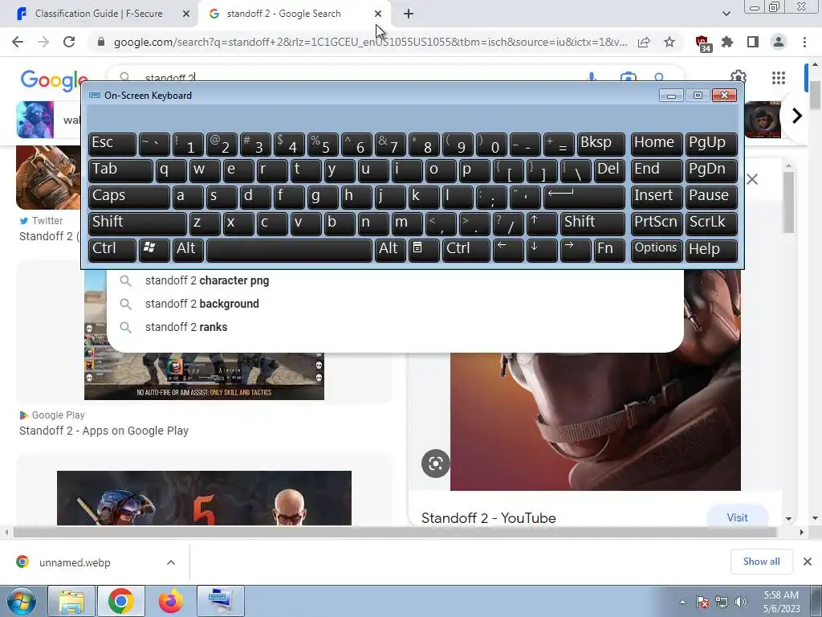
Task: Click the Options key on the keyboard
Action: (x=656, y=249)
